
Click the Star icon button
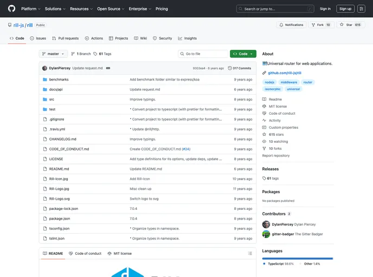[x=350, y=25]
